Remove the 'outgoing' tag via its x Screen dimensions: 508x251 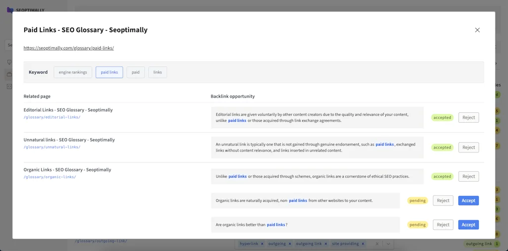click(290, 244)
